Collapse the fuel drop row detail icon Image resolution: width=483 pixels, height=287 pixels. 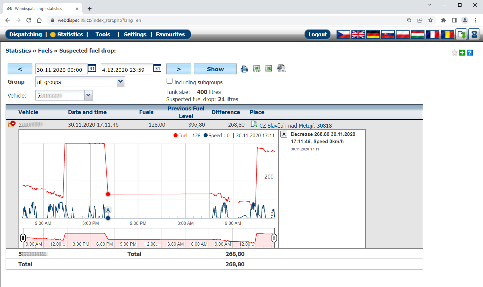12,124
